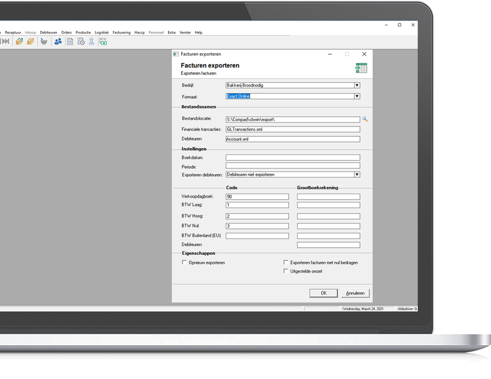Open the Venster menu
The width and height of the screenshot is (491, 379).
coord(185,32)
